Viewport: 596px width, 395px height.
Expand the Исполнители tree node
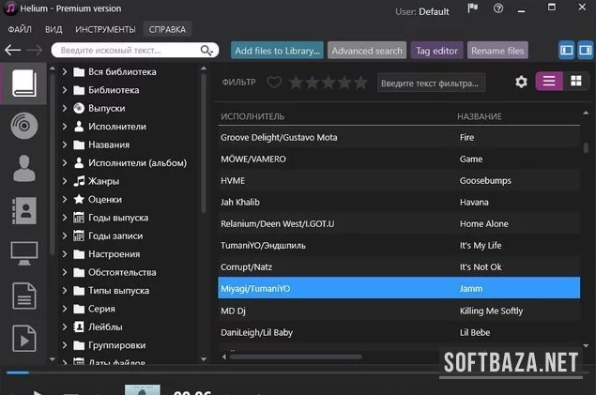65,127
